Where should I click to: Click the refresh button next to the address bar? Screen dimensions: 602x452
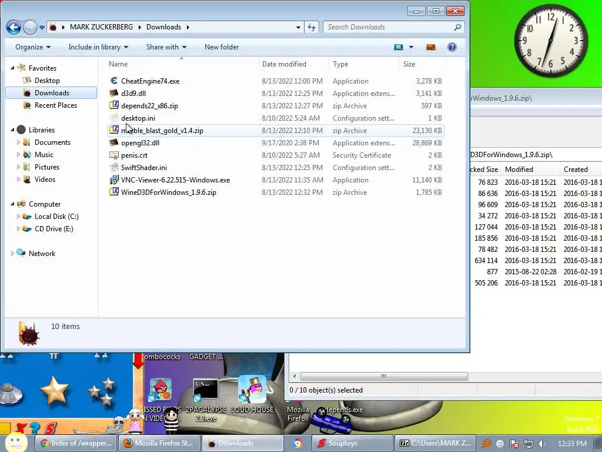[x=312, y=27]
